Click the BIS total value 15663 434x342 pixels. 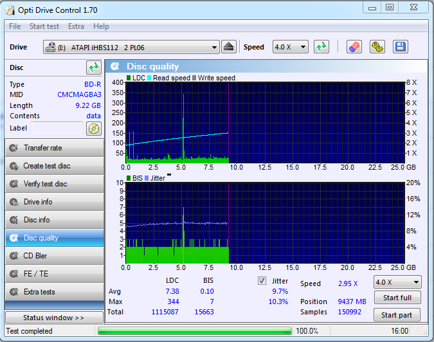(x=204, y=312)
